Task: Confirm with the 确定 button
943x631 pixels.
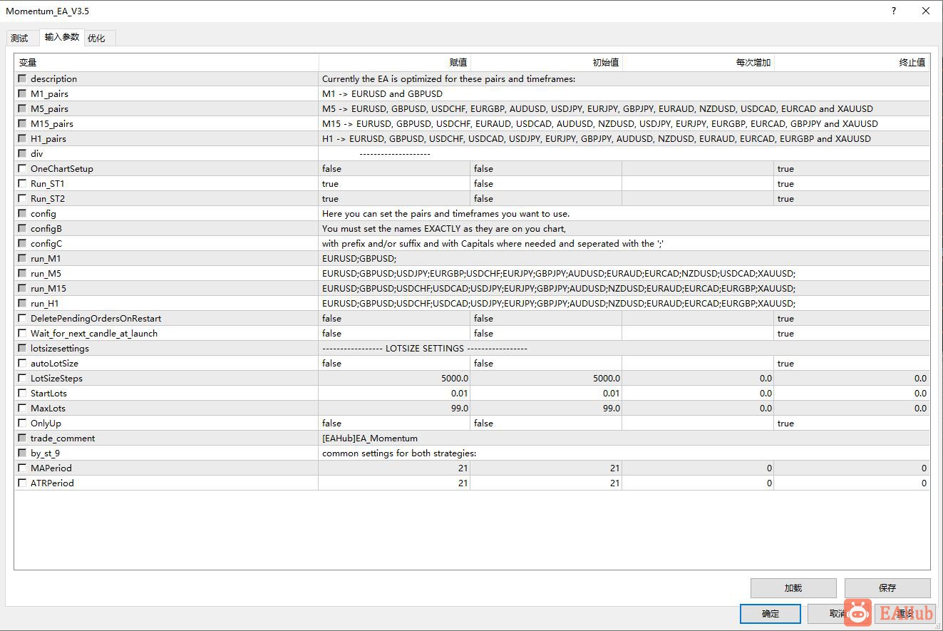Action: [x=771, y=613]
